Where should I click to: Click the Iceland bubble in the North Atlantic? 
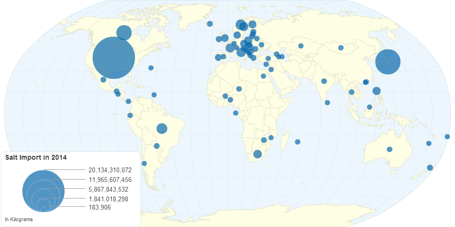(x=210, y=24)
